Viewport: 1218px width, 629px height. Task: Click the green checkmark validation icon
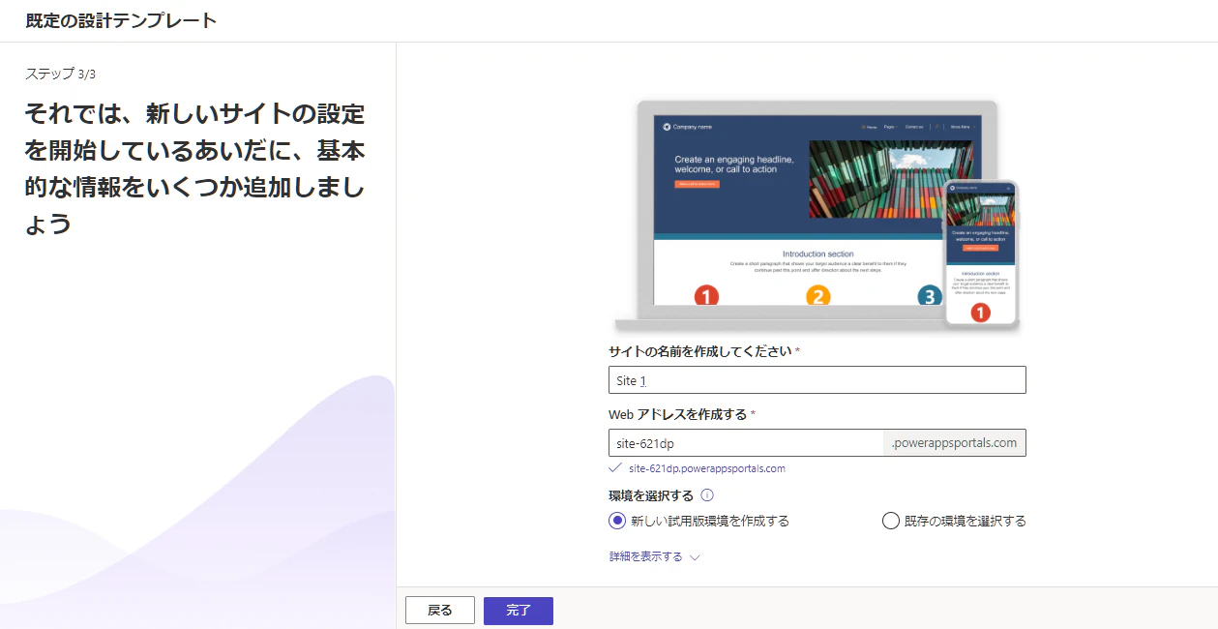click(615, 468)
